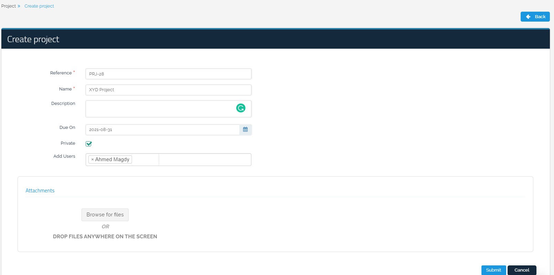Click into the Name field XYD Project
The width and height of the screenshot is (554, 275).
(168, 90)
